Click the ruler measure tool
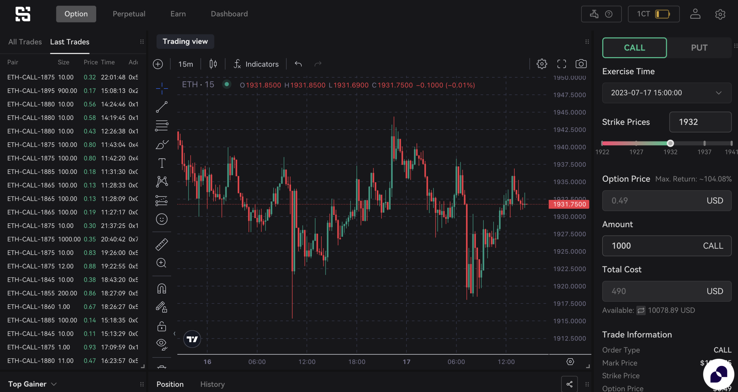Screen dimensions: 738x392 162,244
